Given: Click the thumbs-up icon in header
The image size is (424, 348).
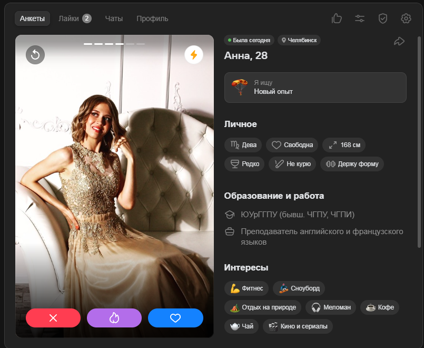Looking at the screenshot, I should [337, 18].
